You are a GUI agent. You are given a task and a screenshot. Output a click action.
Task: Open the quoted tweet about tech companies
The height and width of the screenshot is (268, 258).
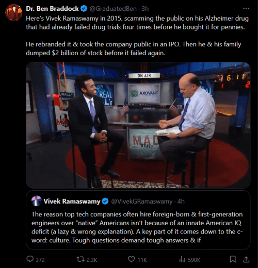[x=138, y=220]
